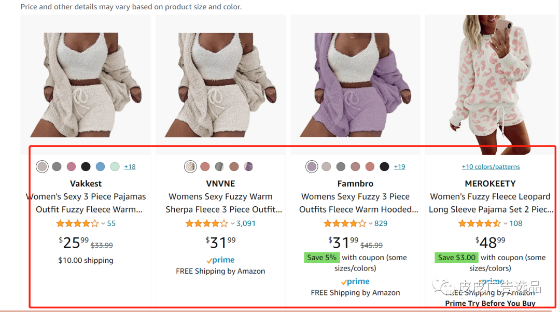
Task: Pick the black color swatch for Famnbro
Action: coord(384,167)
